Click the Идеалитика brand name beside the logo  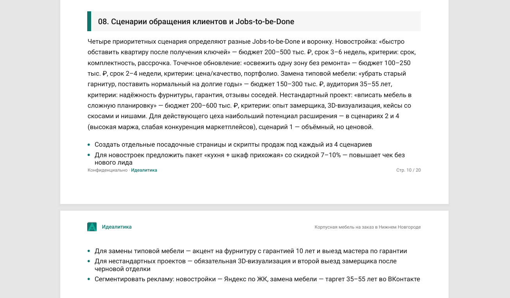[117, 227]
